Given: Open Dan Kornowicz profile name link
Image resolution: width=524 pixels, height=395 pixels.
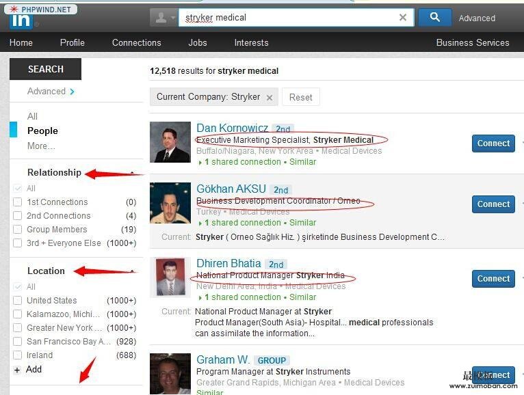Looking at the screenshot, I should 233,128.
